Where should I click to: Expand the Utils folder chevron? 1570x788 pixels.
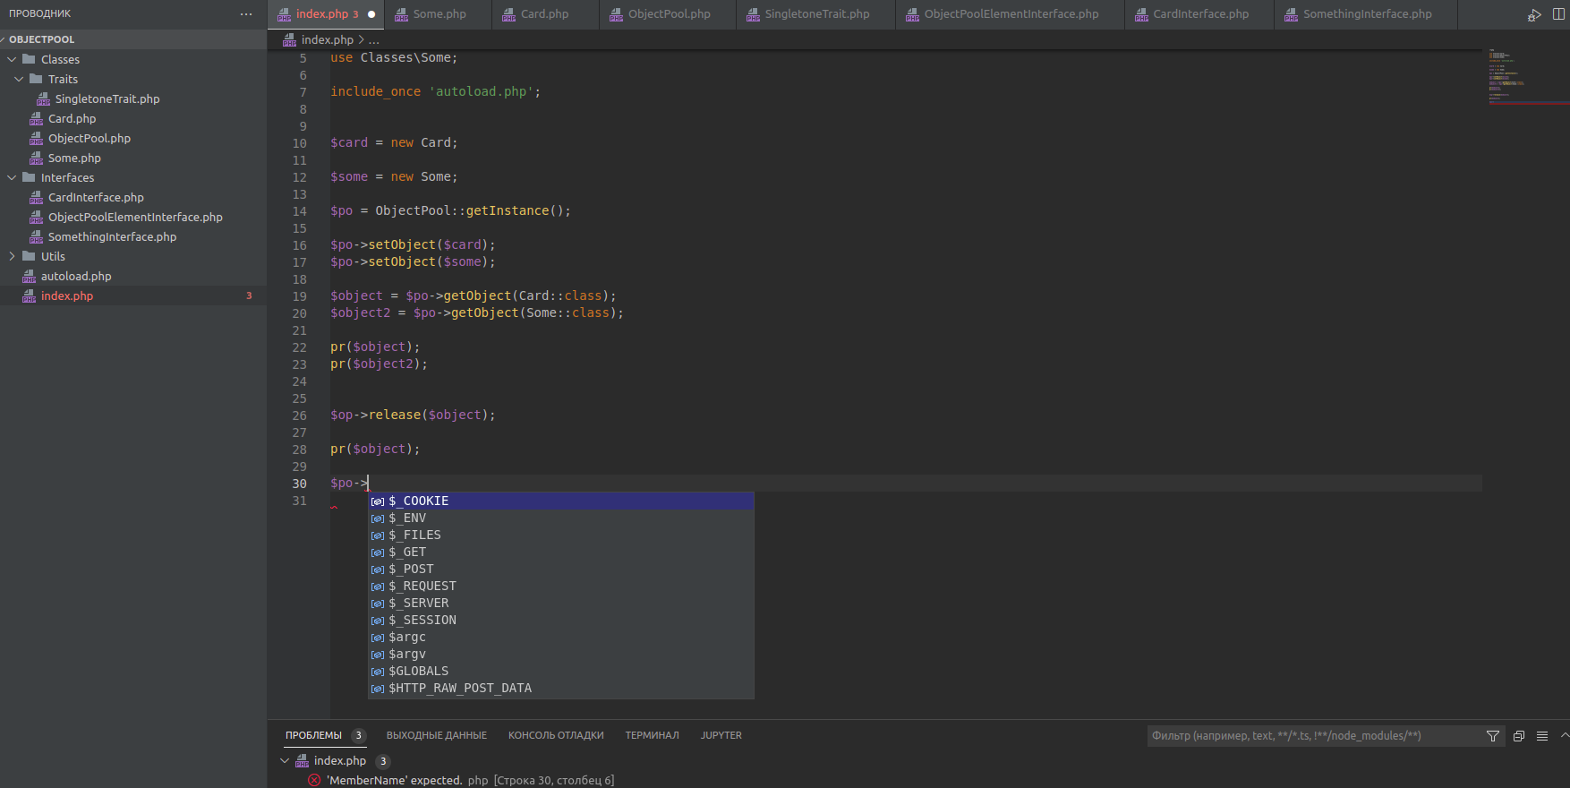12,256
